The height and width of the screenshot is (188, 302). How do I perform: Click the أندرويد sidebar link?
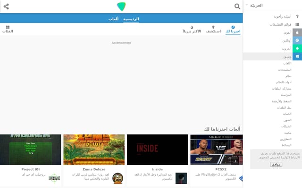point(286,49)
